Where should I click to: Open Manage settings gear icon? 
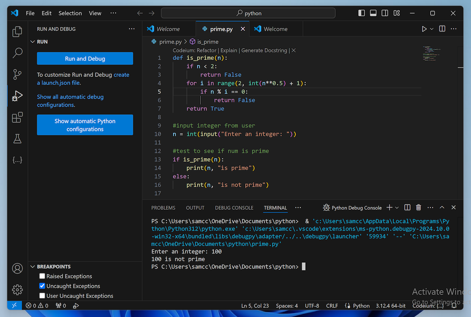click(17, 290)
